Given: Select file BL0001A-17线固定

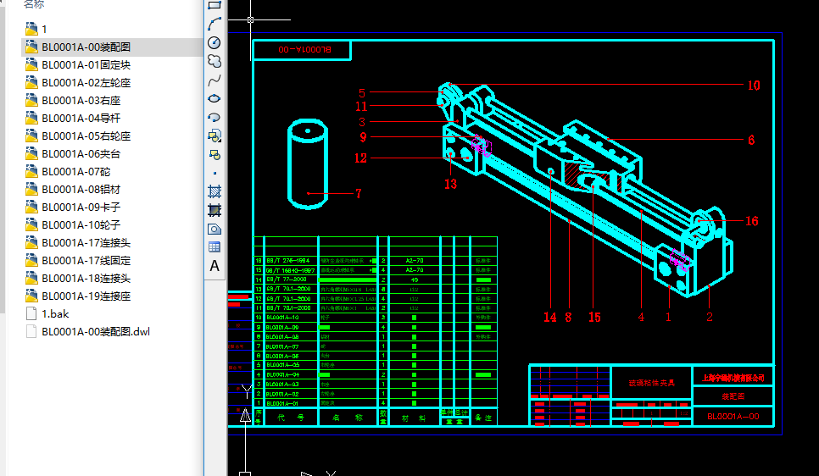Looking at the screenshot, I should click(86, 260).
